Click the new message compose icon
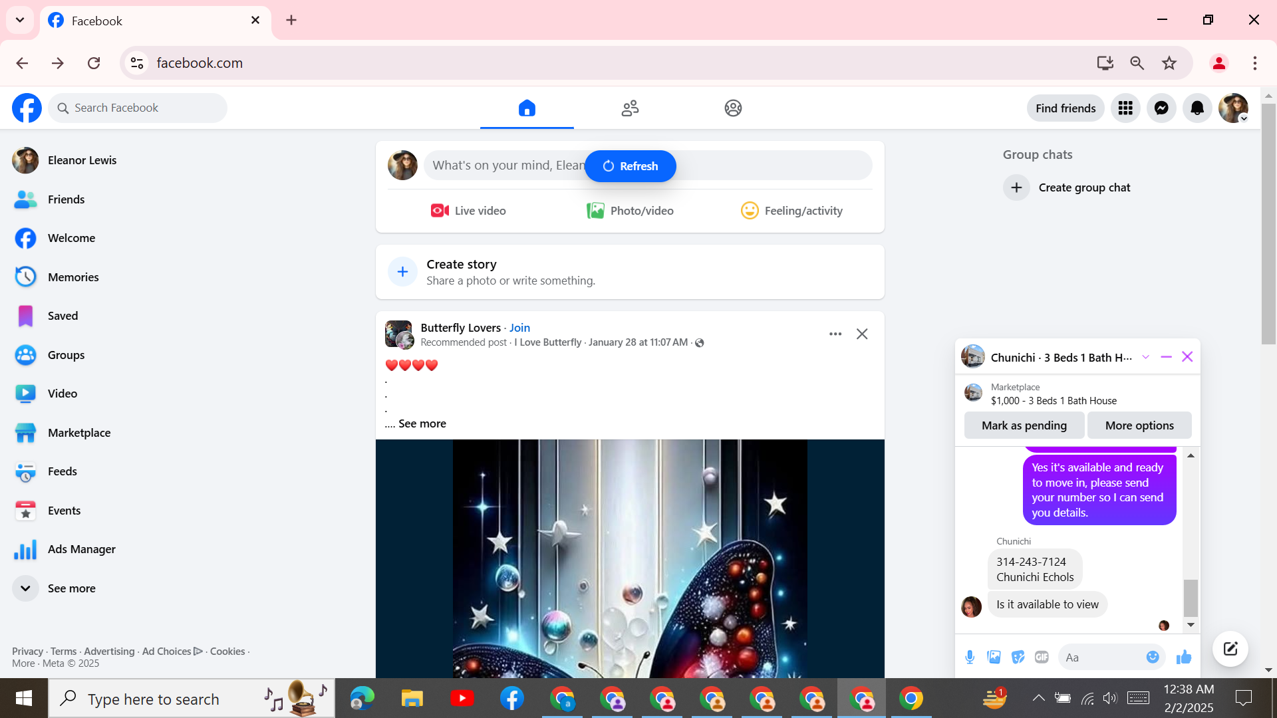The width and height of the screenshot is (1277, 718). (x=1230, y=649)
